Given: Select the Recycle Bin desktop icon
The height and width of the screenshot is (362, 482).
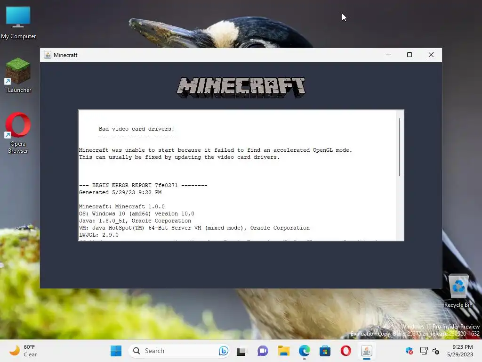Looking at the screenshot, I should [x=458, y=291].
